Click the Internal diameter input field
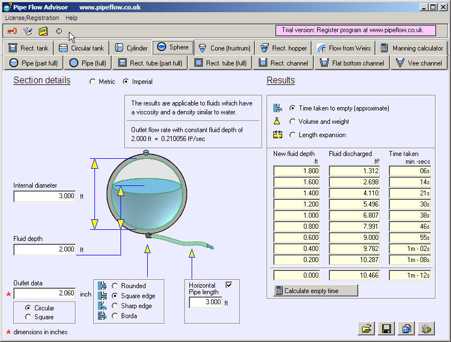The height and width of the screenshot is (342, 451). click(x=44, y=196)
